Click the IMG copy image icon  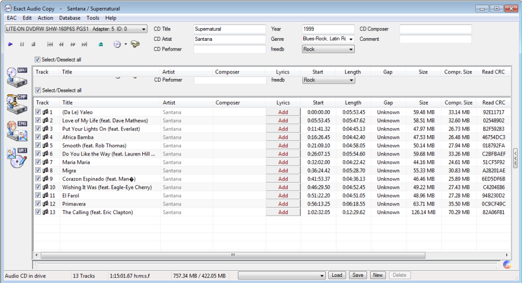pos(16,131)
